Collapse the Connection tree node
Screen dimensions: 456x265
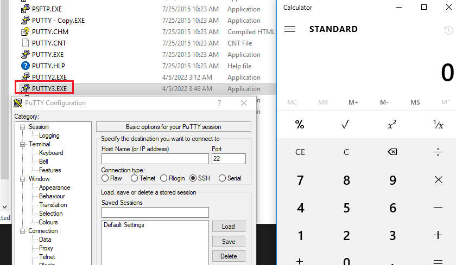click(x=22, y=231)
